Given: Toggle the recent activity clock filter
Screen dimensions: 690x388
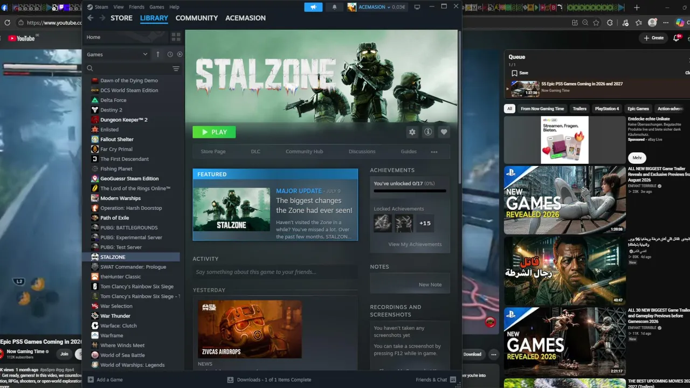Looking at the screenshot, I should (170, 54).
